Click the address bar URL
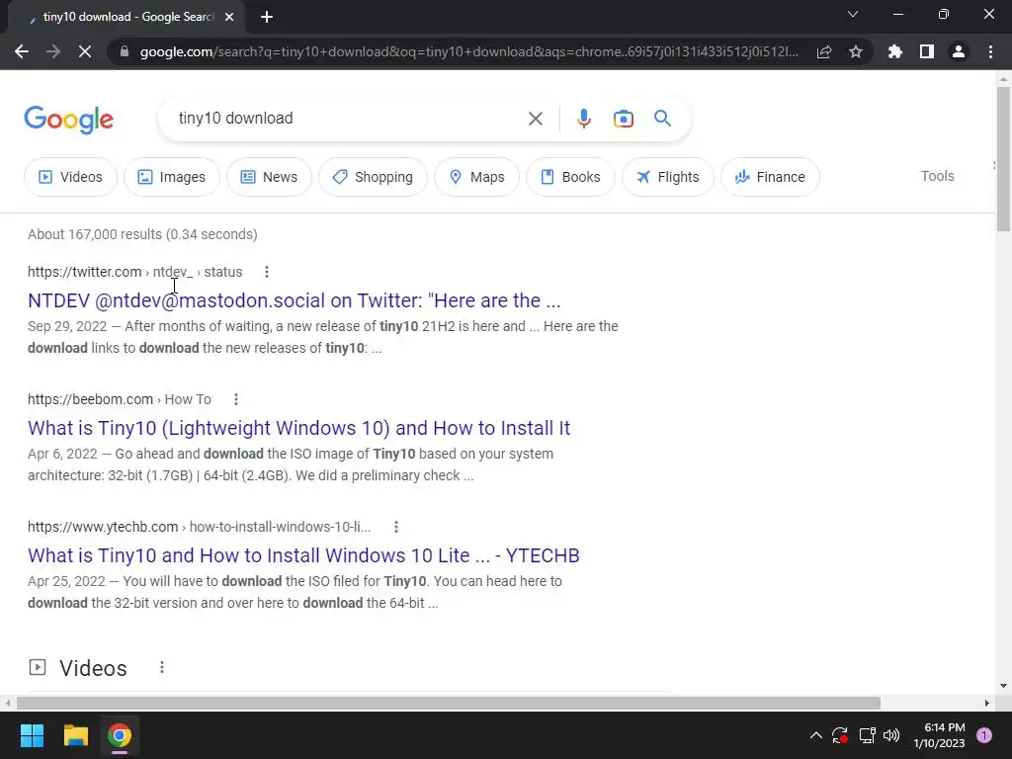1012x759 pixels. (x=468, y=51)
